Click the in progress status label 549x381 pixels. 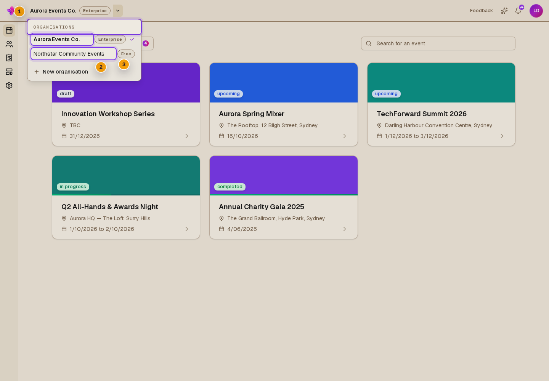[x=73, y=187]
